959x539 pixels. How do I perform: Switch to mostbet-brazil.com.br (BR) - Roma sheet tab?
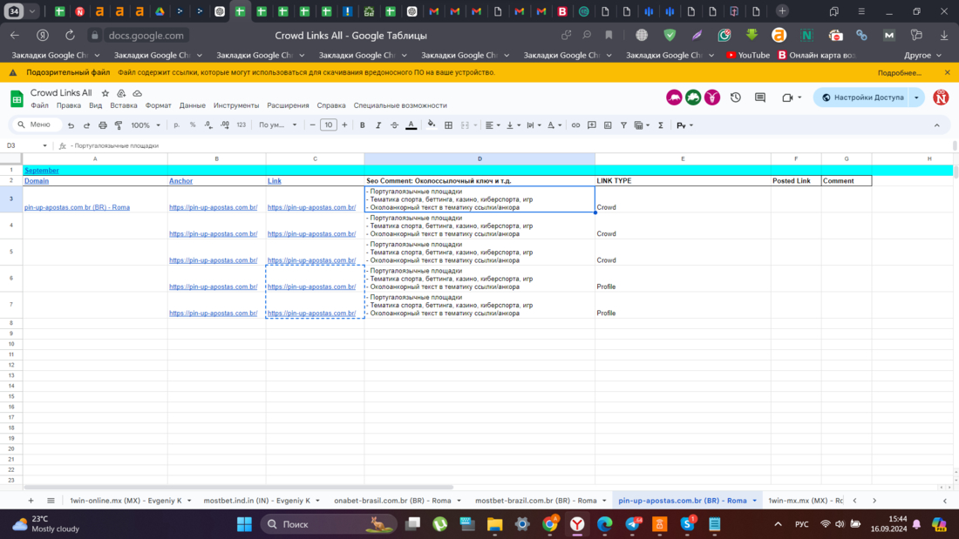535,501
